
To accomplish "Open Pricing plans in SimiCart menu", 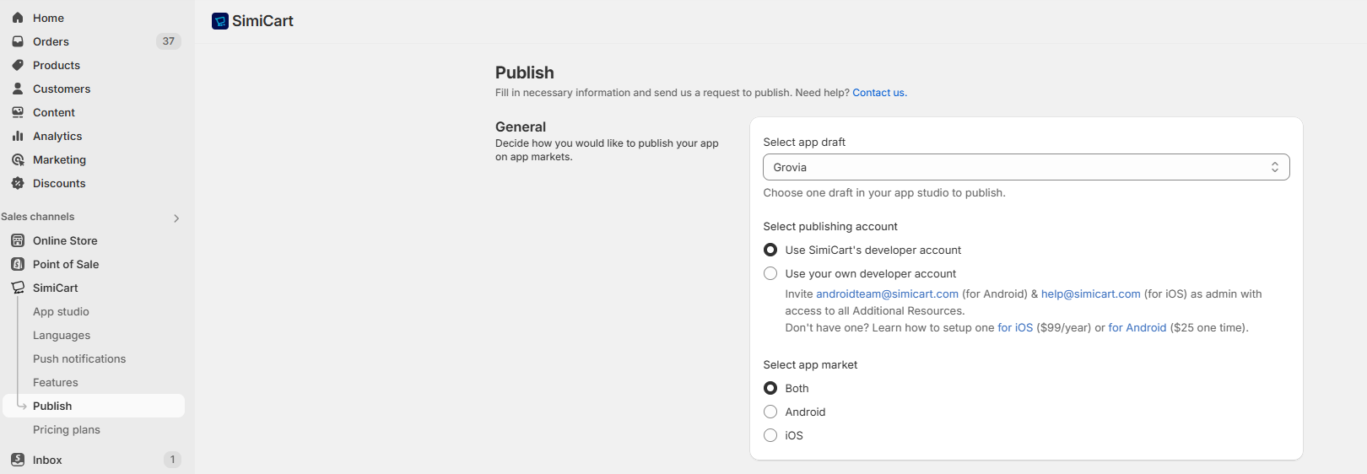I will point(67,429).
